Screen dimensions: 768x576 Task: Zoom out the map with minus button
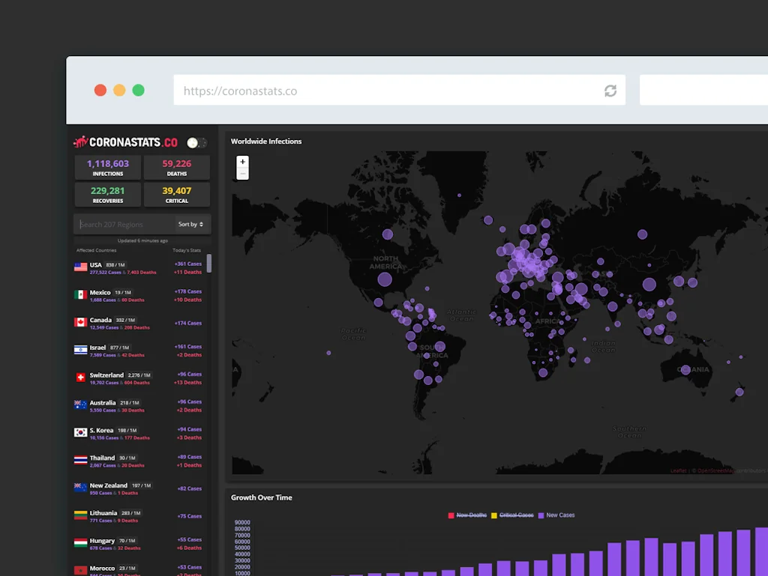[242, 174]
